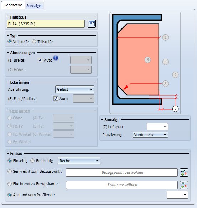Click marker 2 in the preview diagram
Screen dimensions: 197x208
pos(175,75)
